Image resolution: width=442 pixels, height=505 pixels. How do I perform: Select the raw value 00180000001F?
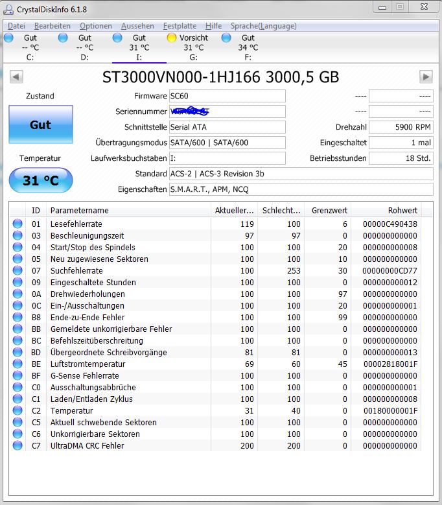(390, 410)
